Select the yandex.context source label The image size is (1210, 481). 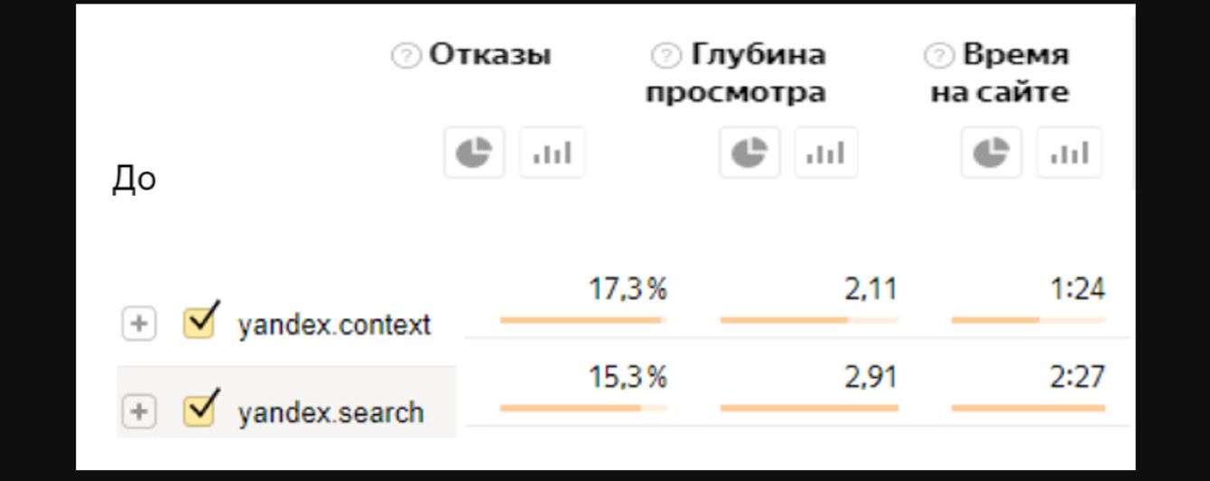(x=334, y=325)
